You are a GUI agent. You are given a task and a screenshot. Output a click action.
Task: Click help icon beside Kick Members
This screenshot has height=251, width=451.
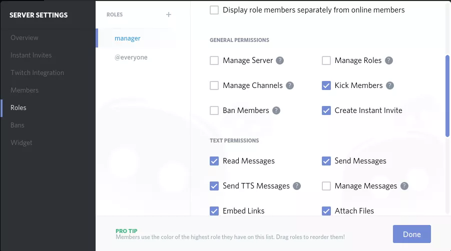click(x=390, y=85)
